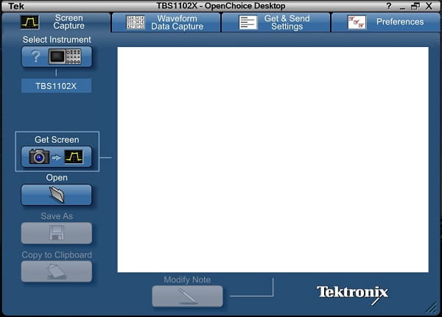Switch to the Screen Capture tab
The image size is (442, 317).
pos(56,22)
